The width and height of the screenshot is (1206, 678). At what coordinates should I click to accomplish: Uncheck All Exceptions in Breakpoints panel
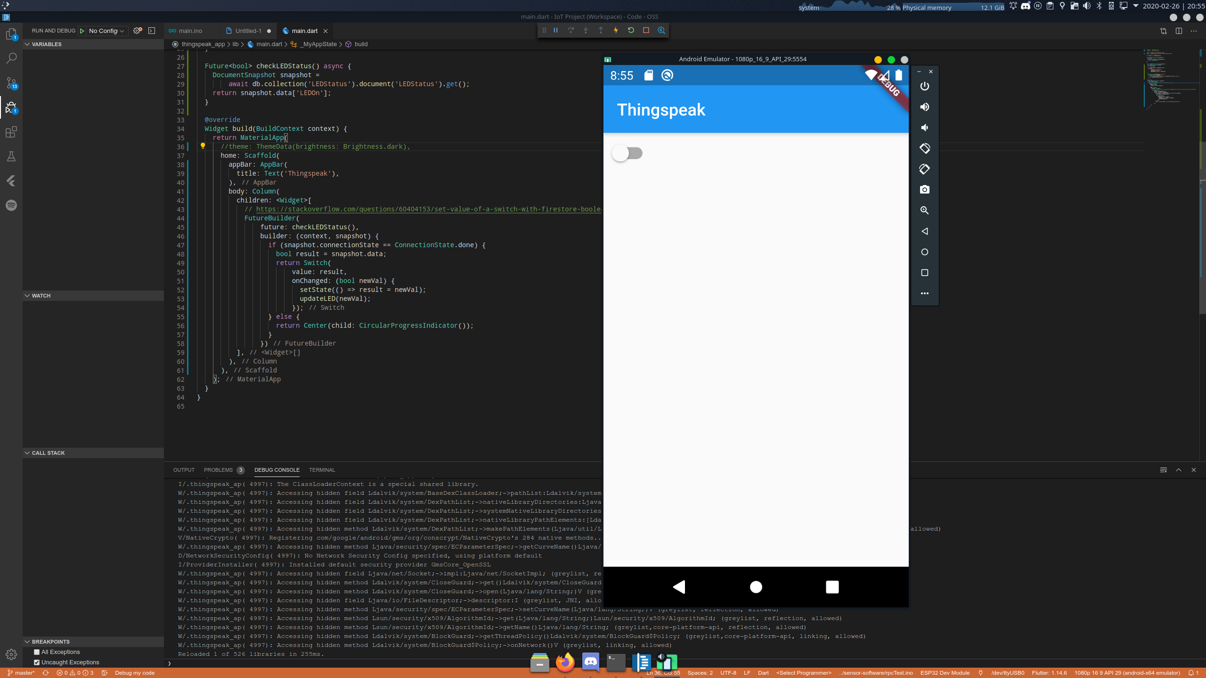coord(37,652)
